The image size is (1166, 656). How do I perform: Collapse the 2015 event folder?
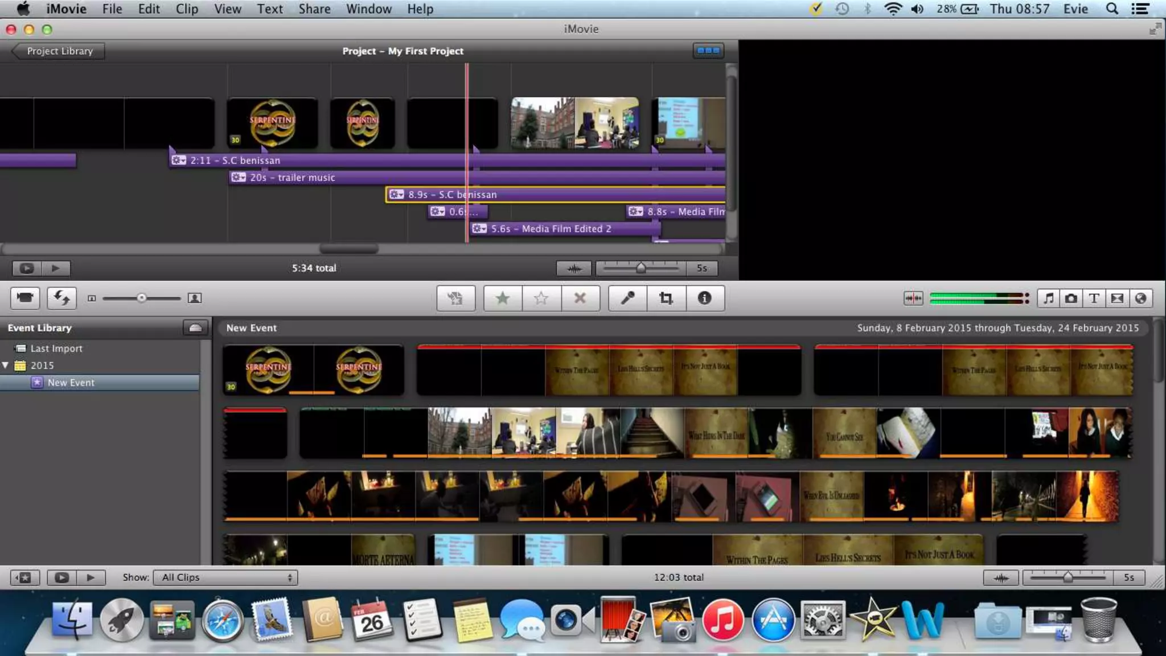point(6,365)
